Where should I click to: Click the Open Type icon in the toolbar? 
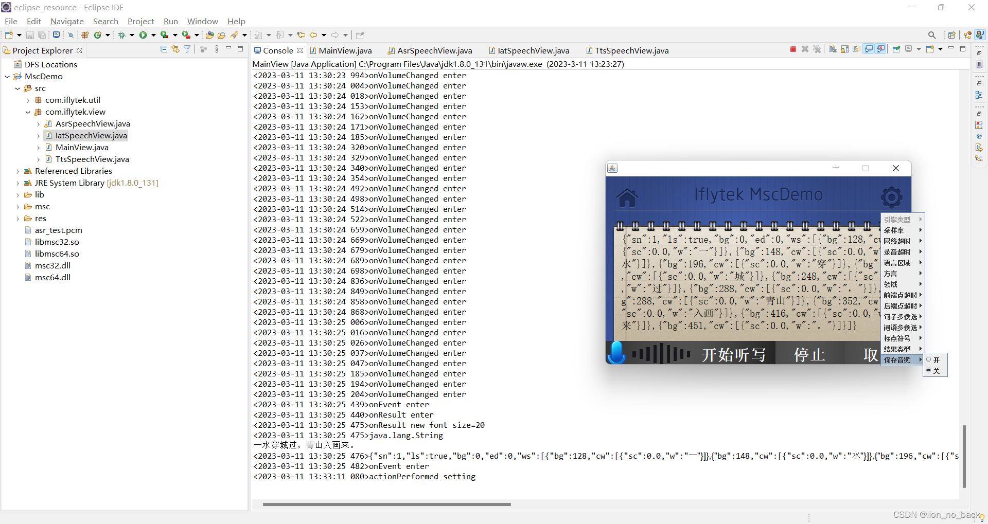(209, 35)
